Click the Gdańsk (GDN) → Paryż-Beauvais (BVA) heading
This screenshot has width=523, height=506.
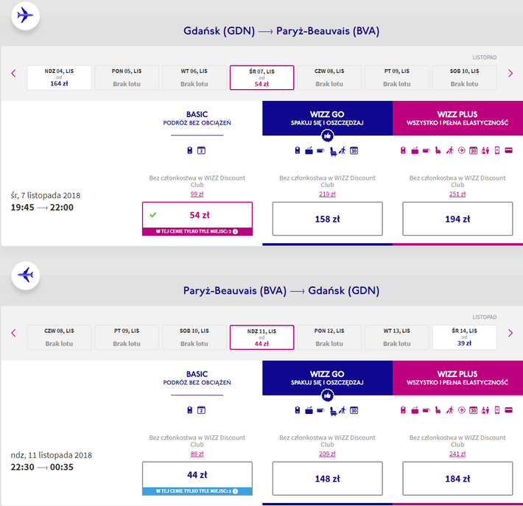281,31
